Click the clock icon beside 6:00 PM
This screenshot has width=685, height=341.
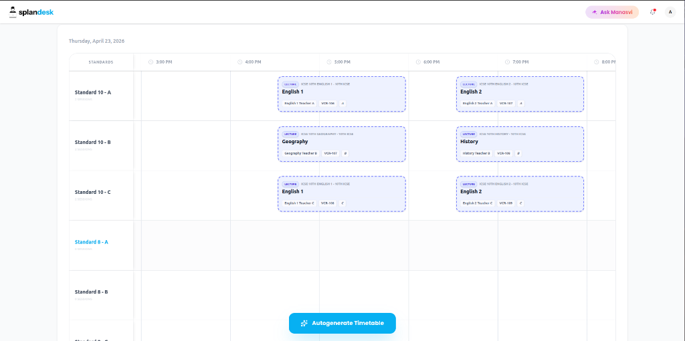click(x=418, y=62)
